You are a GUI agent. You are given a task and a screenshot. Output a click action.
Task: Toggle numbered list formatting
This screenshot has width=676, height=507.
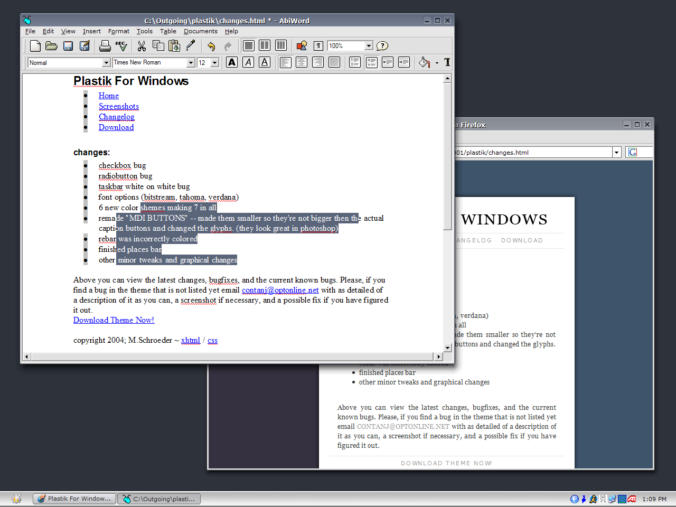click(355, 62)
